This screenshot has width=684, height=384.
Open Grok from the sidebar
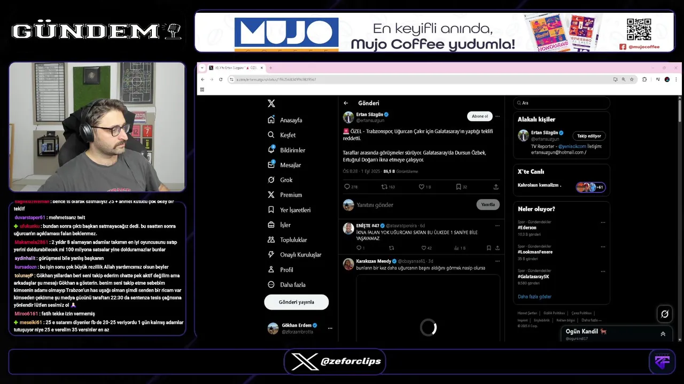(x=280, y=180)
